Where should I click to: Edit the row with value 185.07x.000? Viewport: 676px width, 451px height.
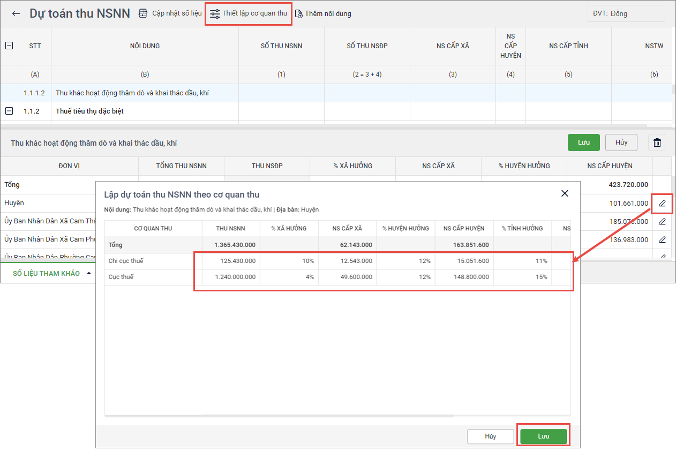pos(662,221)
